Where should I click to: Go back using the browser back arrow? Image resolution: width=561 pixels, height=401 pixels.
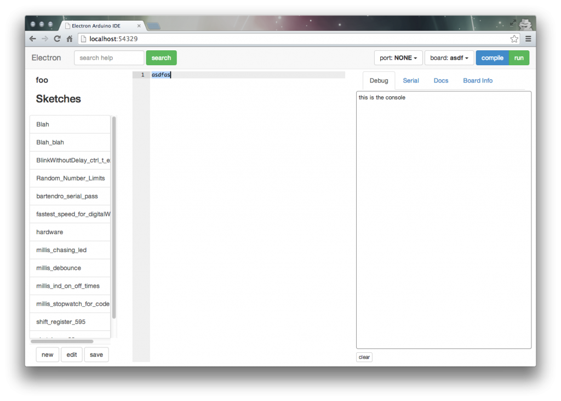pyautogui.click(x=32, y=38)
